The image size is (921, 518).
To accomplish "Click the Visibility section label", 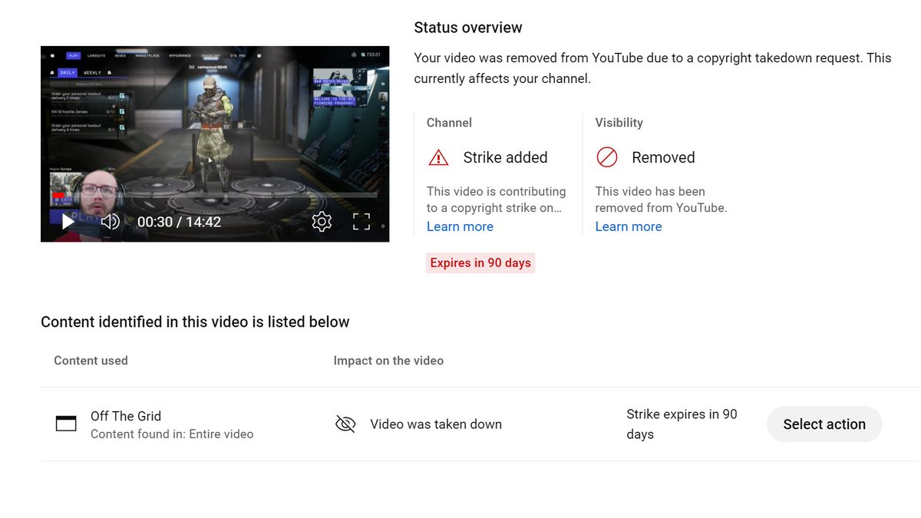I will [x=619, y=123].
